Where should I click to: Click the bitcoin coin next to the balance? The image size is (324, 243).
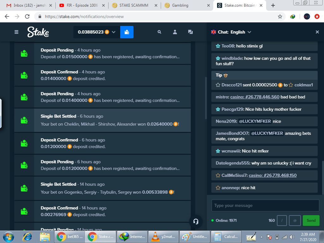point(107,32)
